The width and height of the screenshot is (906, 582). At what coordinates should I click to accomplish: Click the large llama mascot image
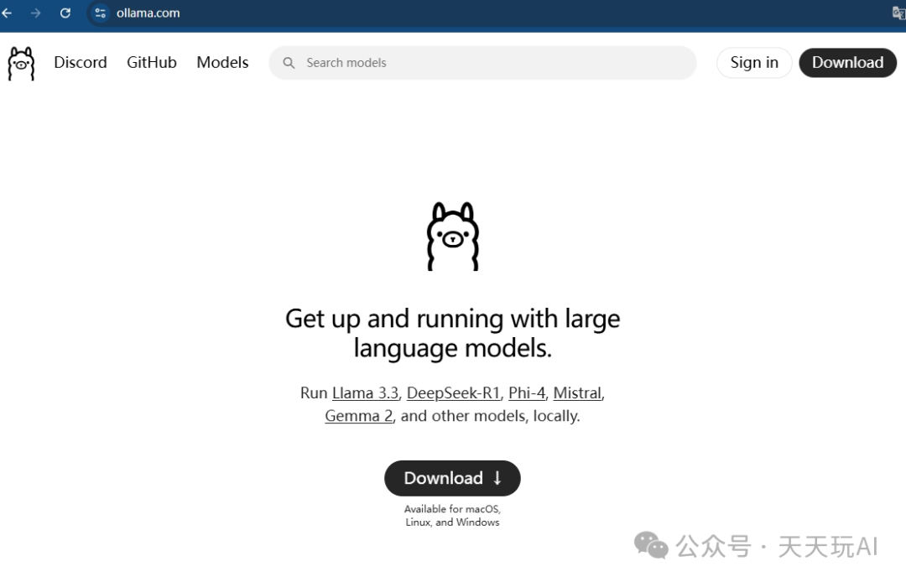coord(453,236)
